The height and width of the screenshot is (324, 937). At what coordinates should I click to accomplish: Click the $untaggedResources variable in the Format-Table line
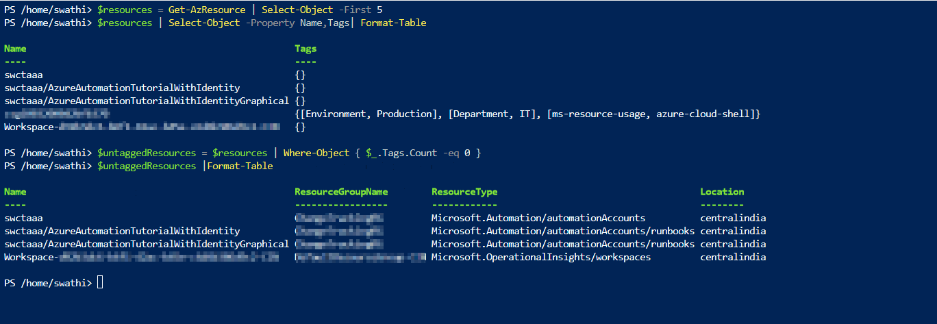pyautogui.click(x=147, y=166)
